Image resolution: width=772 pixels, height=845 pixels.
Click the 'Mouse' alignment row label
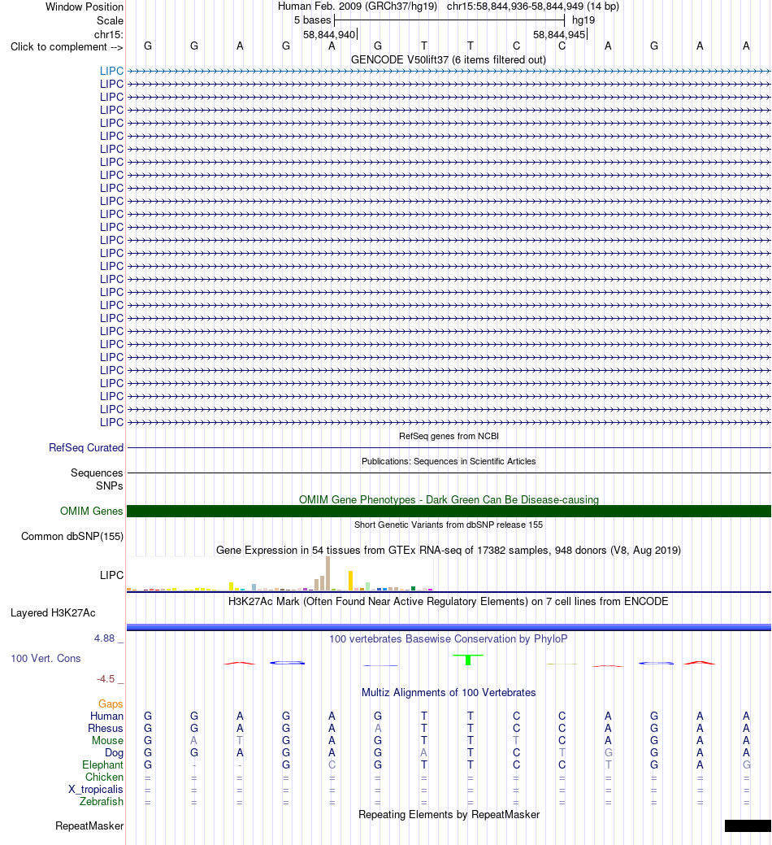click(x=107, y=741)
